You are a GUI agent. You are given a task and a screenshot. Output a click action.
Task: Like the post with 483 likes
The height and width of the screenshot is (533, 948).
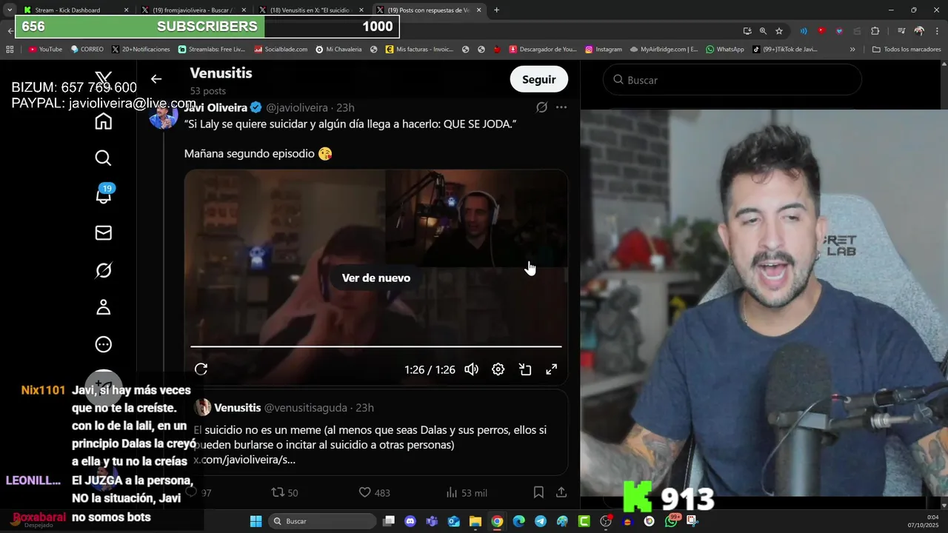(x=374, y=493)
